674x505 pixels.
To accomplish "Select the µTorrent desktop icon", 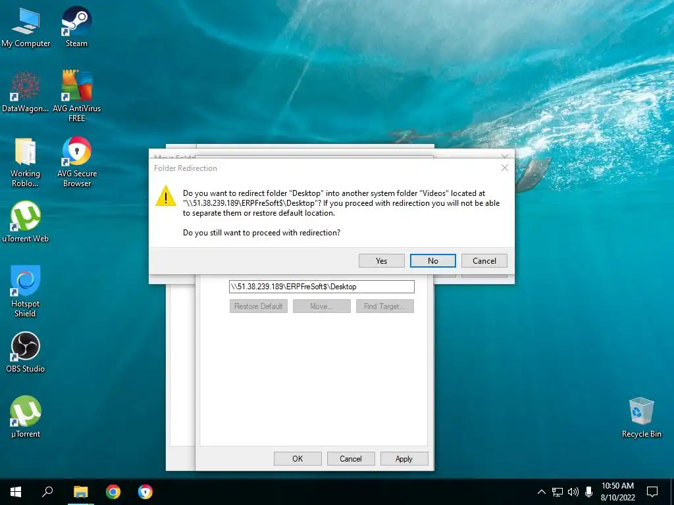I will pos(26,416).
